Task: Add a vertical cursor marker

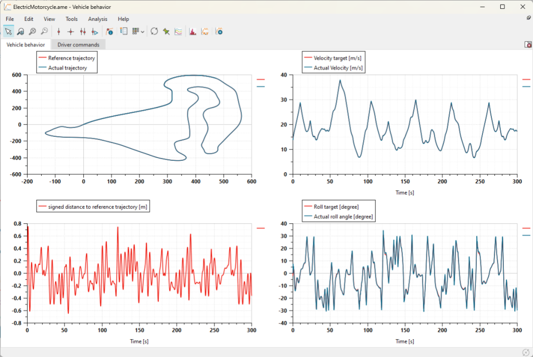Action: pos(59,32)
